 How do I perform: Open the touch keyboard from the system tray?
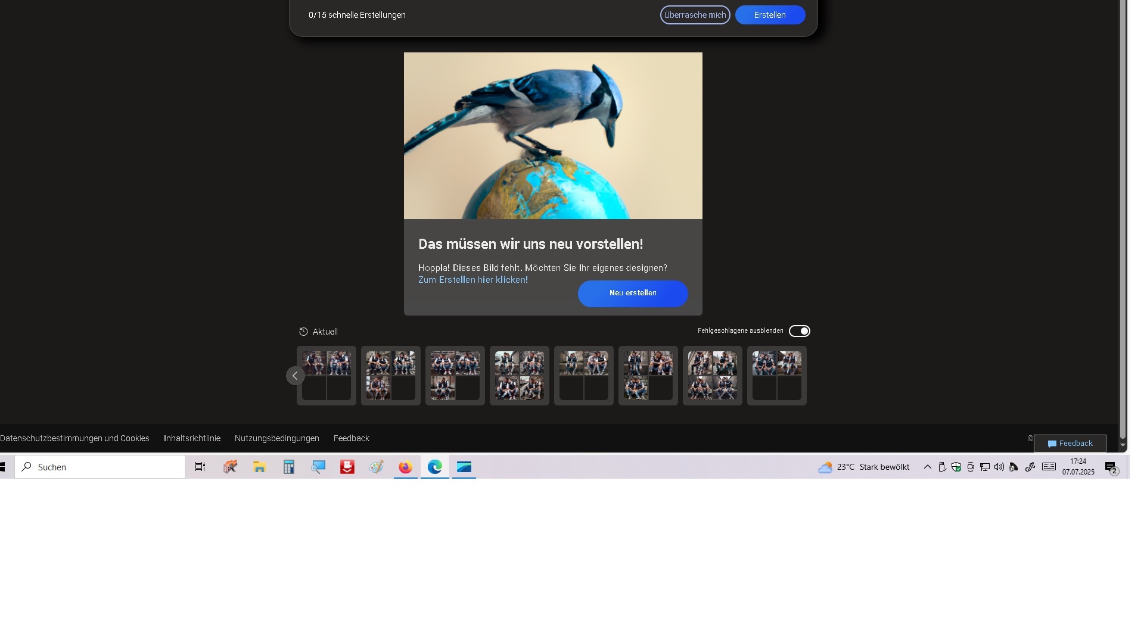(1049, 467)
